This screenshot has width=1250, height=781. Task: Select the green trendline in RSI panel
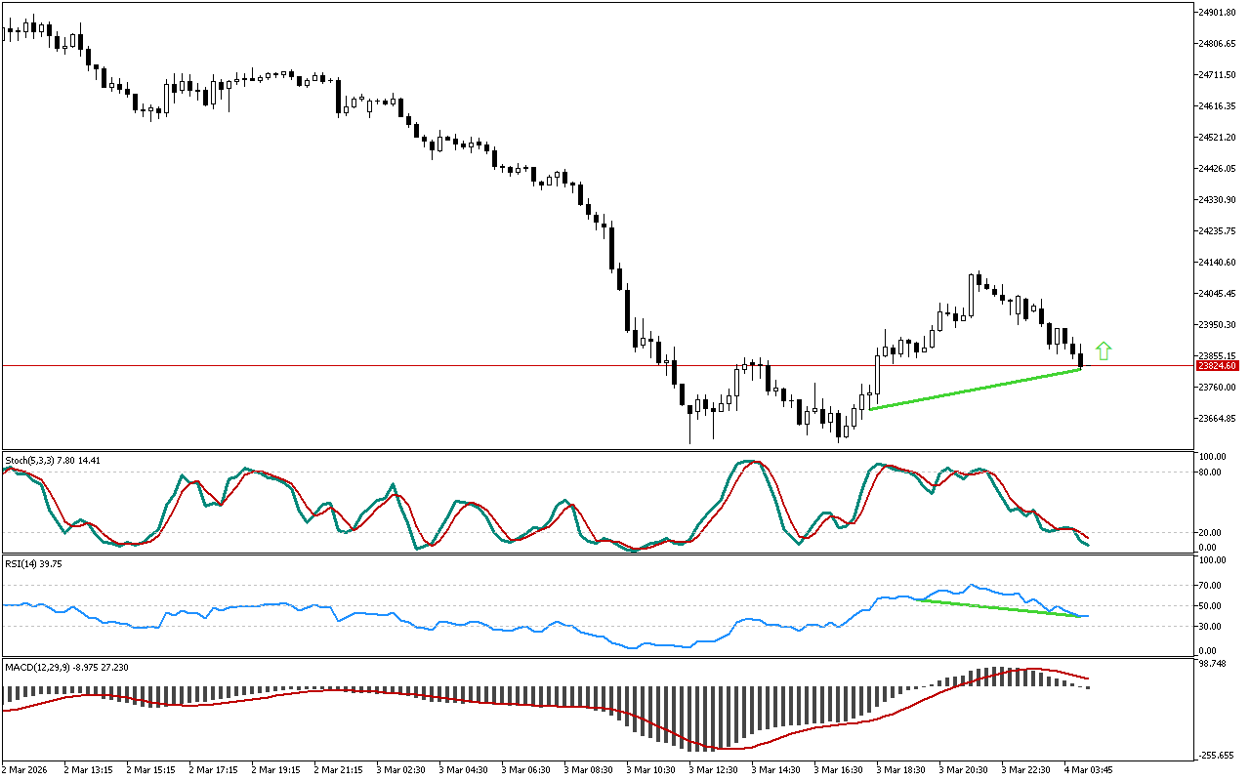[x=1001, y=607]
